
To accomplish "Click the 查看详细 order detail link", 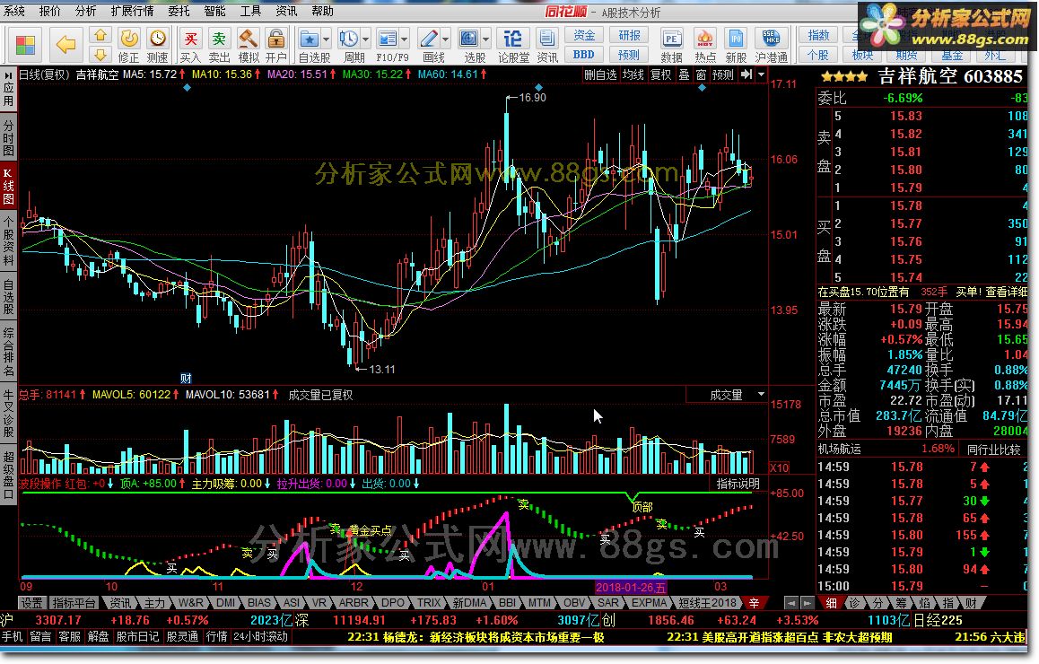I will [x=1006, y=292].
